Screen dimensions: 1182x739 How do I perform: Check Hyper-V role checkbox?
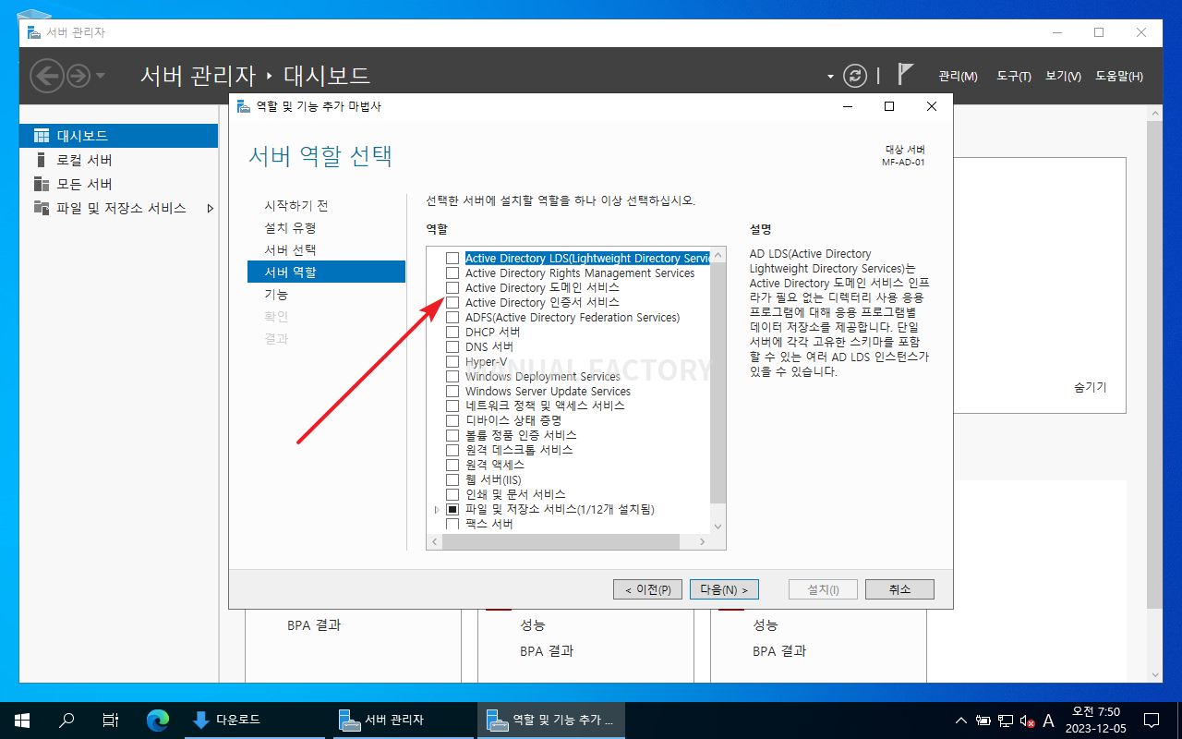(452, 362)
